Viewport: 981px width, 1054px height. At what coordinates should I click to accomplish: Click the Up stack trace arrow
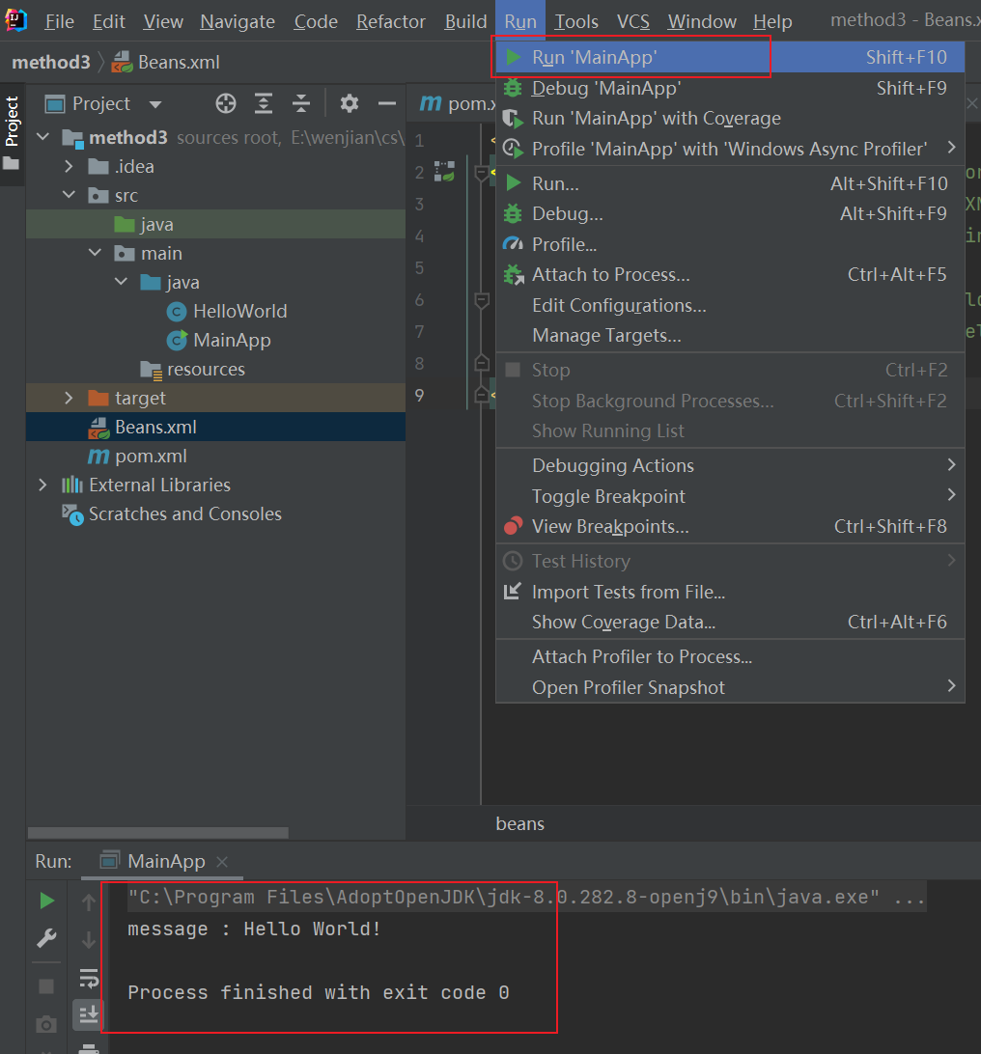pos(89,902)
